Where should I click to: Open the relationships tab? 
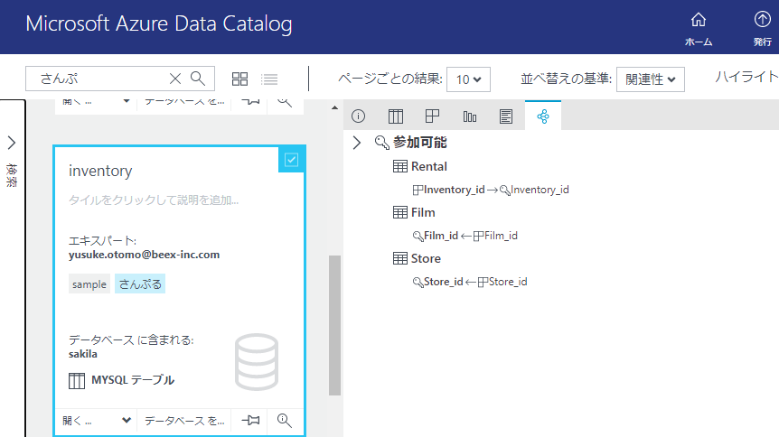point(543,116)
